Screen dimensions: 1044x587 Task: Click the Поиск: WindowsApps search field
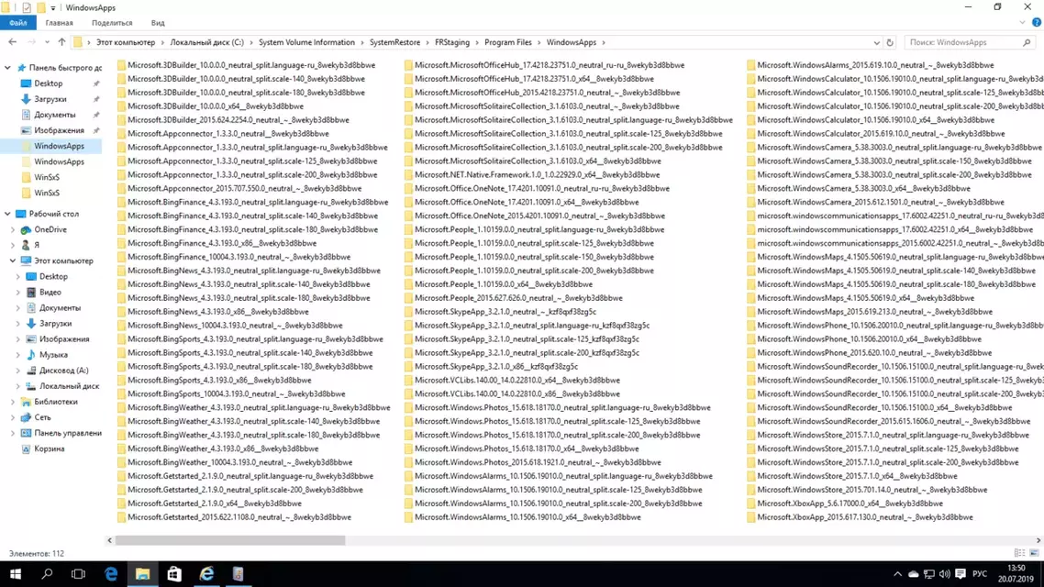tap(969, 42)
